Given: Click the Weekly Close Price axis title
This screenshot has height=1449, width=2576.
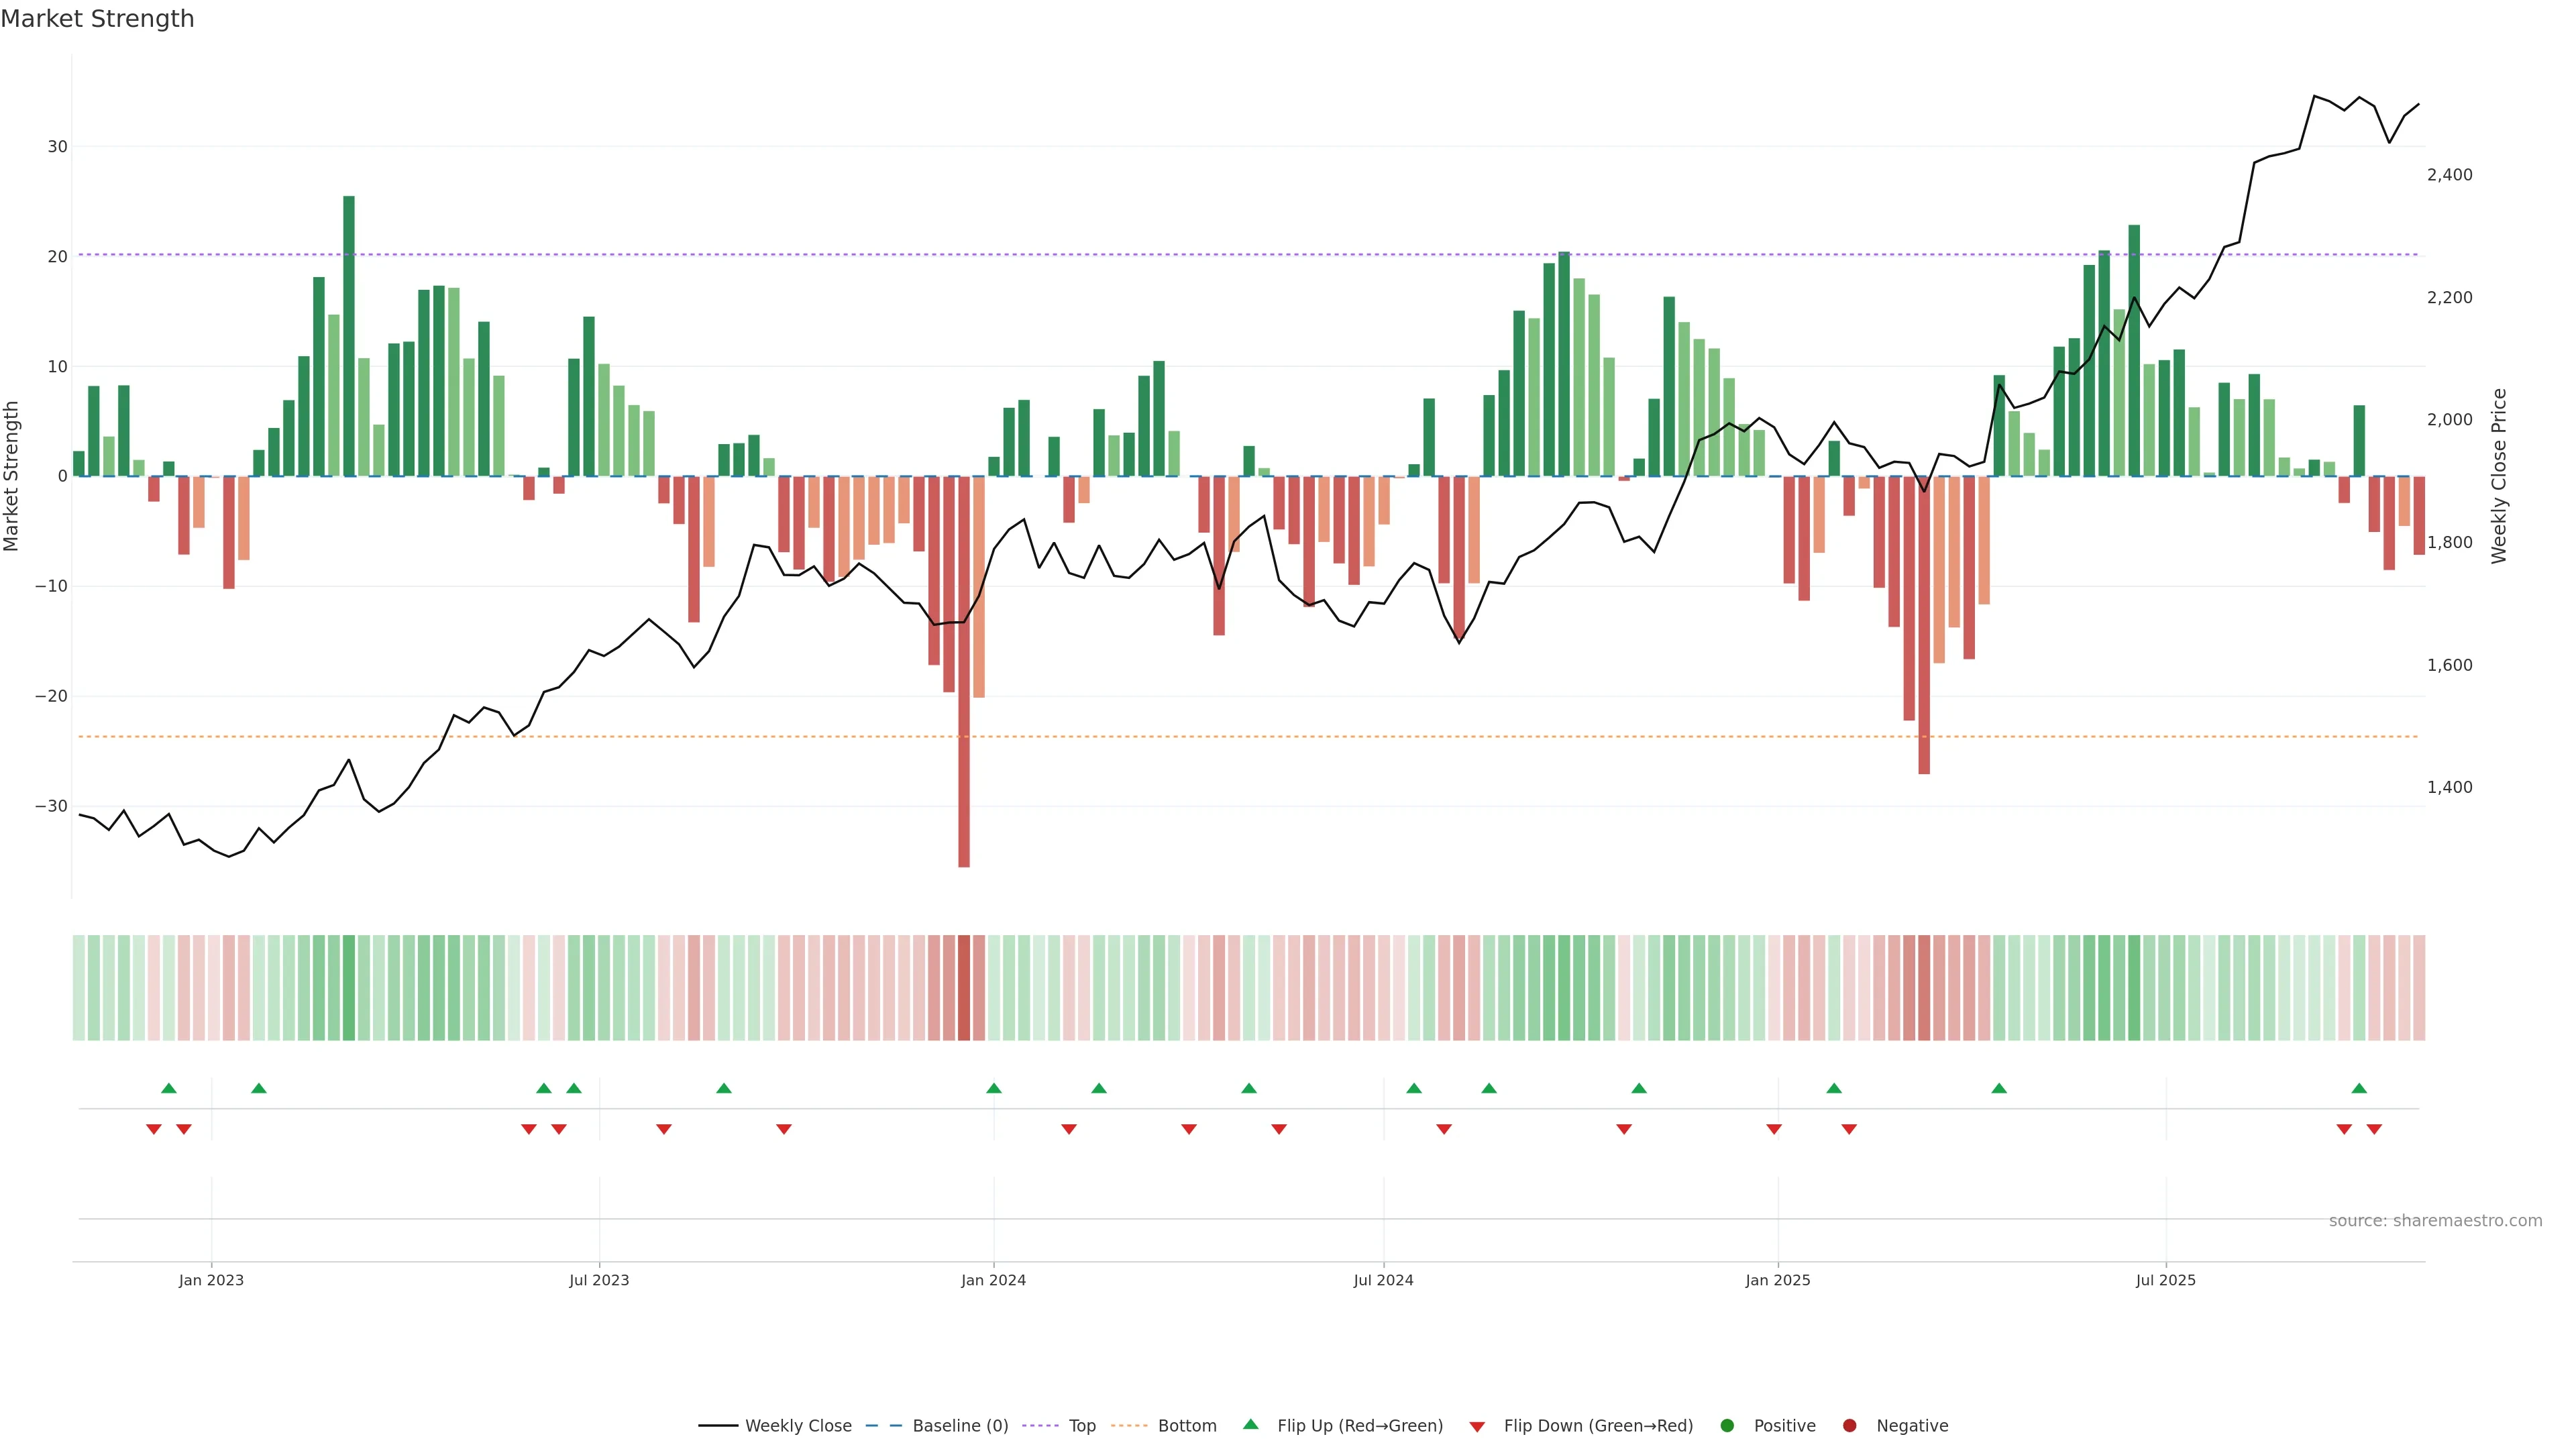Looking at the screenshot, I should [x=2499, y=476].
